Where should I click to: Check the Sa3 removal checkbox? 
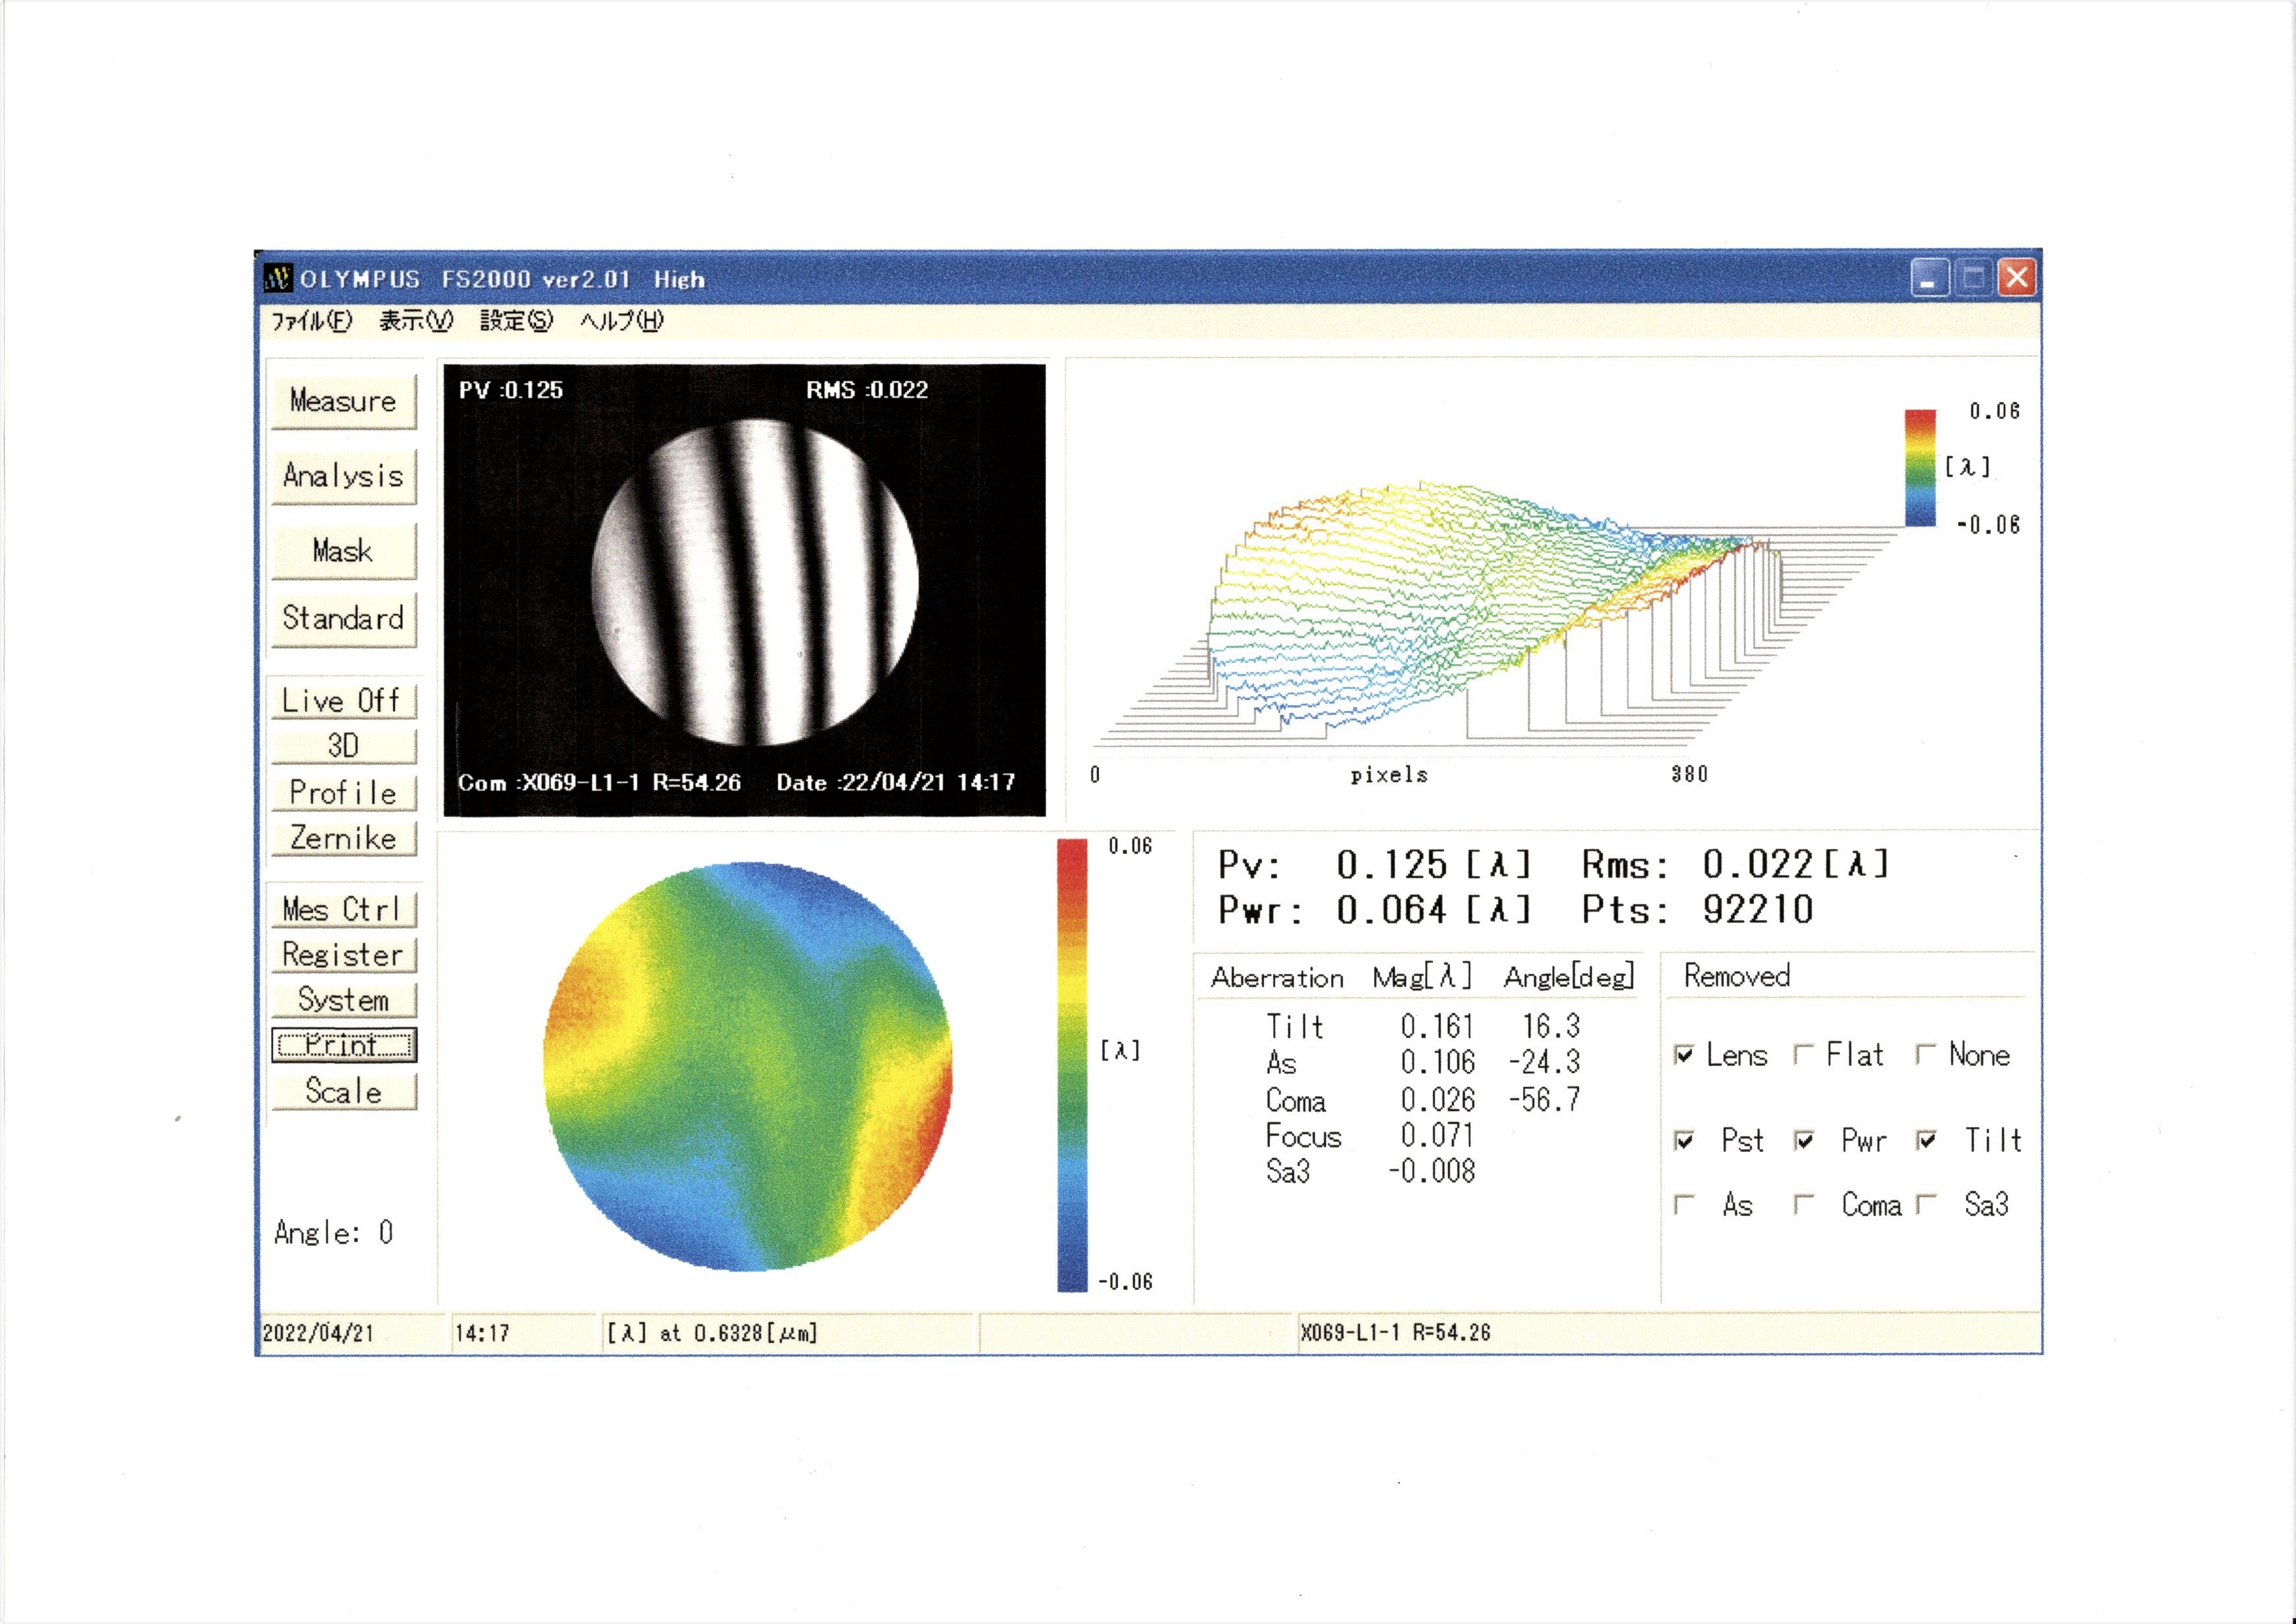point(1926,1205)
